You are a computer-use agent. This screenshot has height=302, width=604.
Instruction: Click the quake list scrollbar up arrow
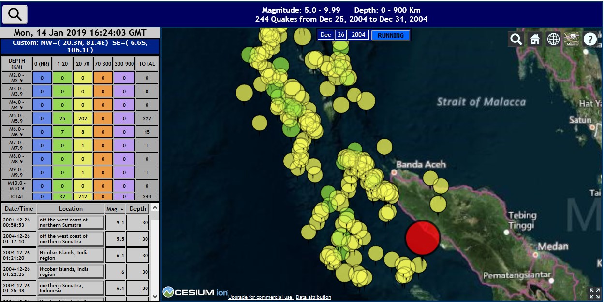pyautogui.click(x=155, y=207)
